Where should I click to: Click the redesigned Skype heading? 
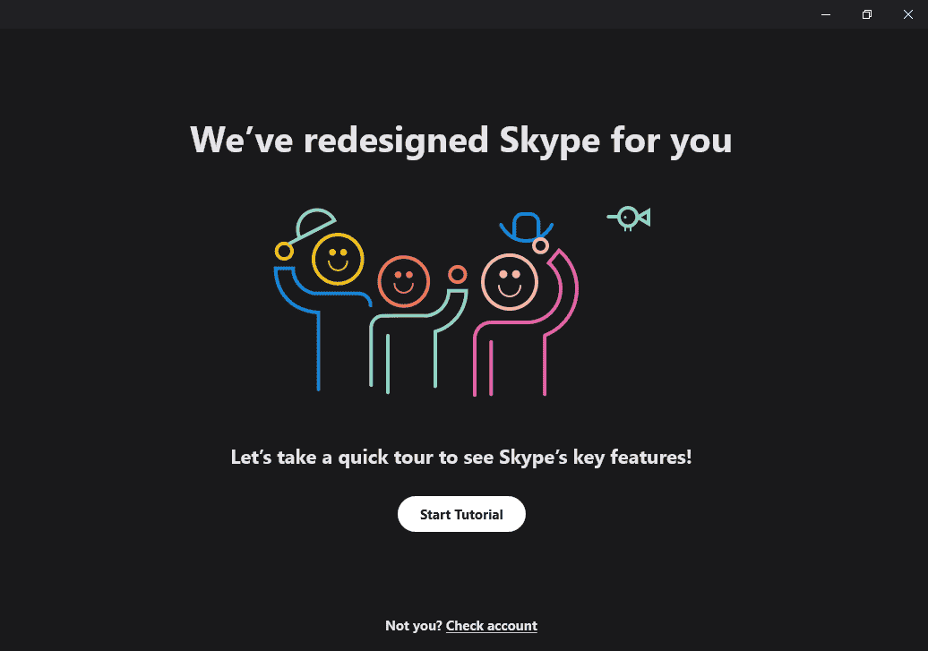pyautogui.click(x=460, y=140)
